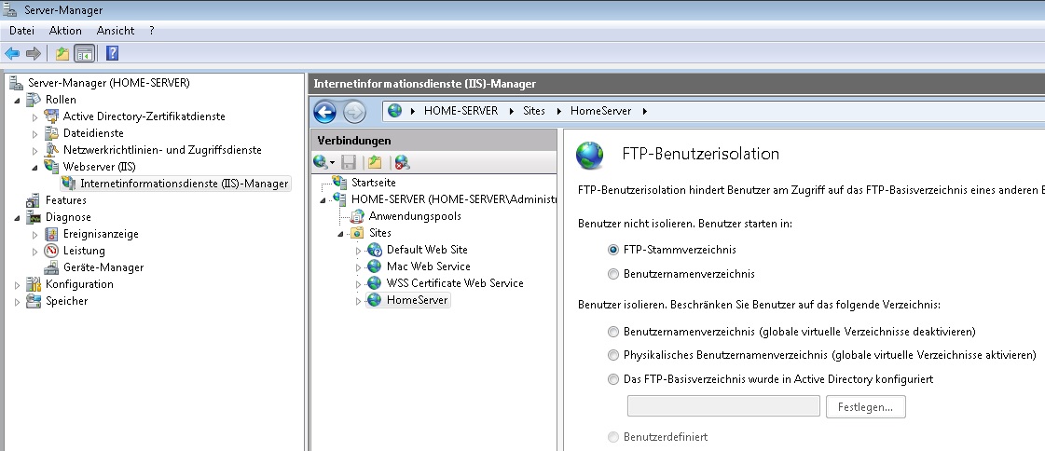Select the Anwendungspools icon
Image resolution: width=1045 pixels, height=451 pixels.
tap(358, 216)
